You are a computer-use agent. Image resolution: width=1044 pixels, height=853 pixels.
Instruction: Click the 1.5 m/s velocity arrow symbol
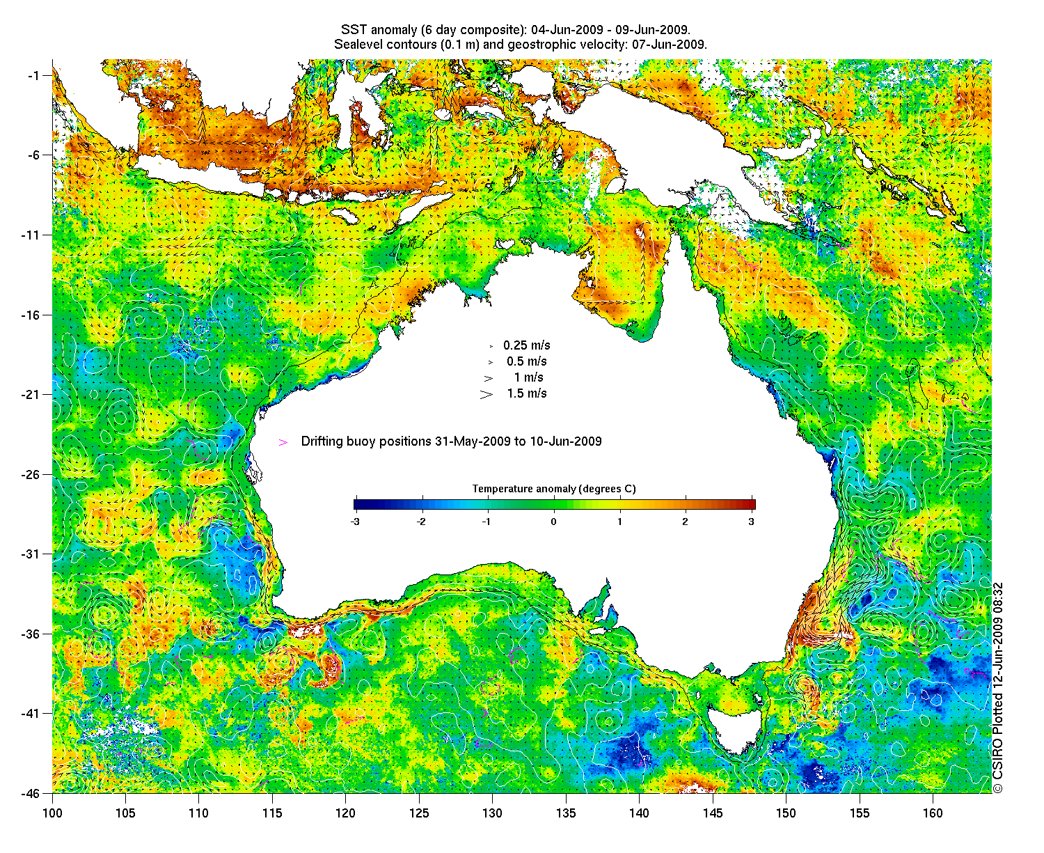point(486,394)
